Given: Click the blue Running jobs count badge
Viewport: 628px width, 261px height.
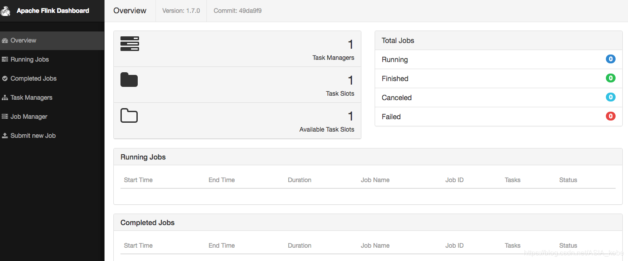Looking at the screenshot, I should (611, 59).
